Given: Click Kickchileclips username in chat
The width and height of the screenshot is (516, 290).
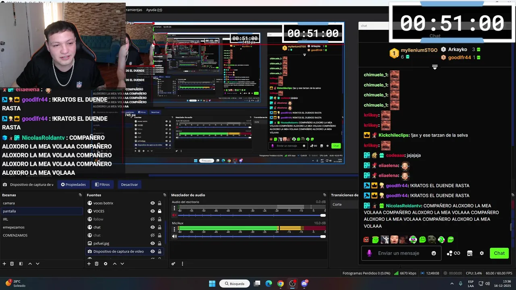Looking at the screenshot, I should [393, 135].
